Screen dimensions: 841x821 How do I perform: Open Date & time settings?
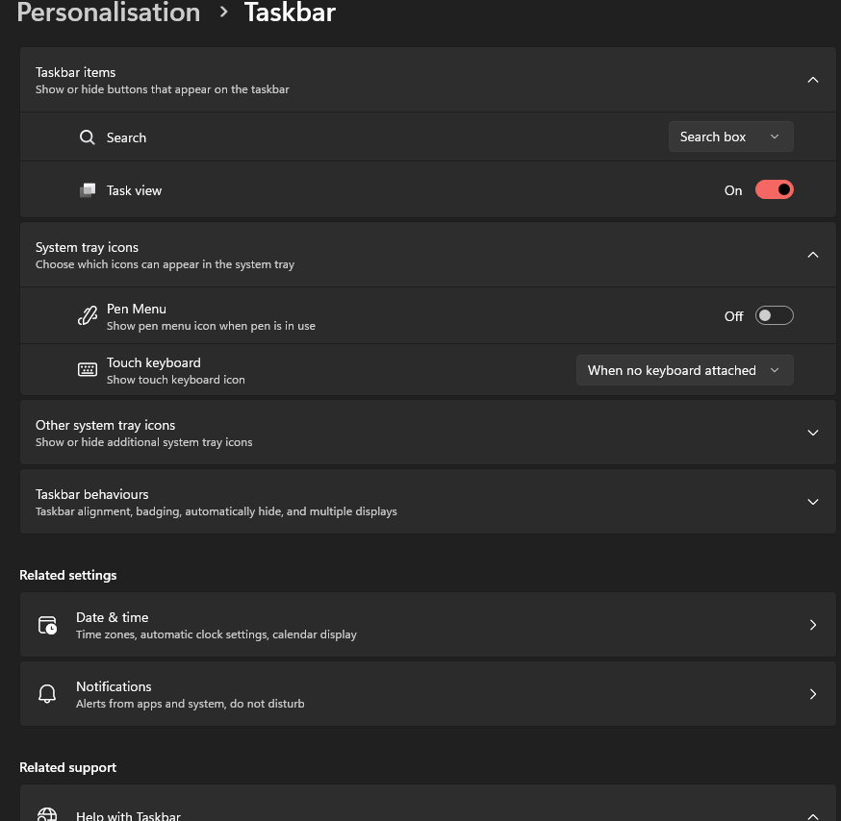coord(427,625)
